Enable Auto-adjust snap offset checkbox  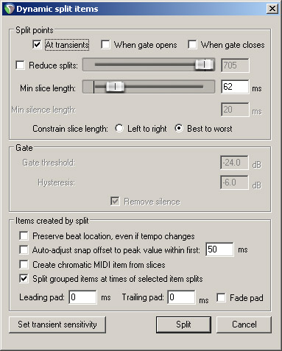[24, 250]
